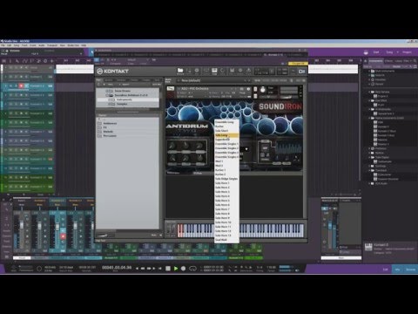Click the Project page button
This screenshot has height=314, width=418.
pos(407,52)
